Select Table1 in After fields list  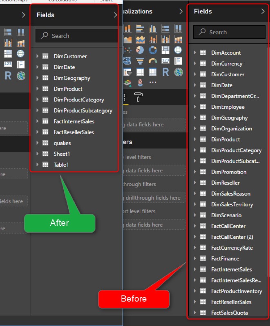tap(61, 165)
